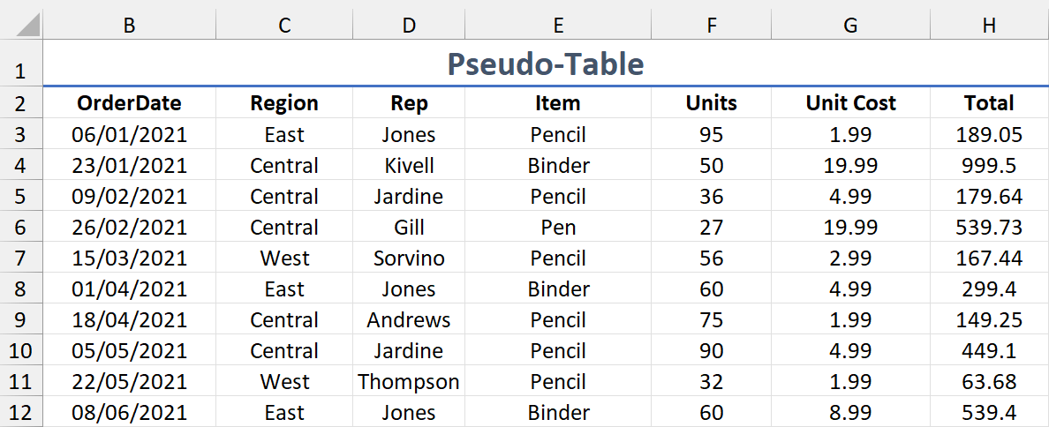The image size is (1049, 427).
Task: Click the Pseudo-Table title cell
Action: pos(545,64)
